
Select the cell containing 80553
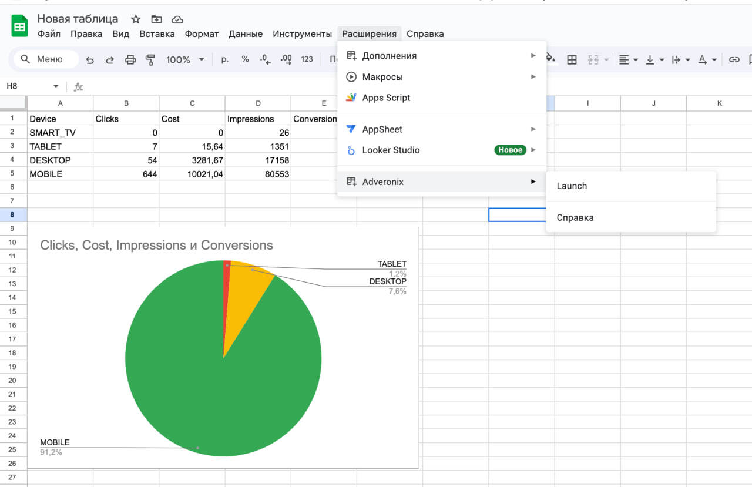258,174
